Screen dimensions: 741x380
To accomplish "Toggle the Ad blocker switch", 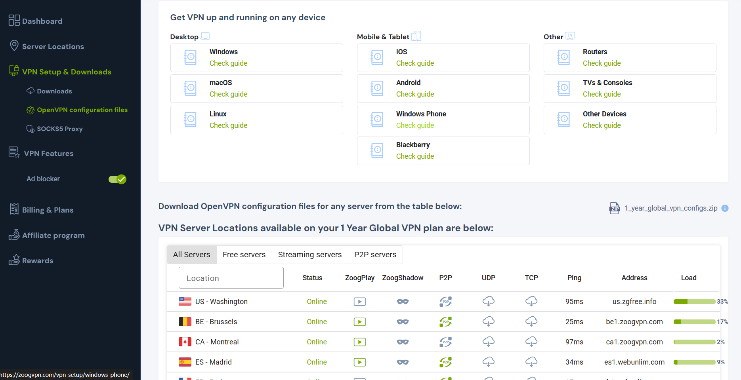I will click(117, 179).
